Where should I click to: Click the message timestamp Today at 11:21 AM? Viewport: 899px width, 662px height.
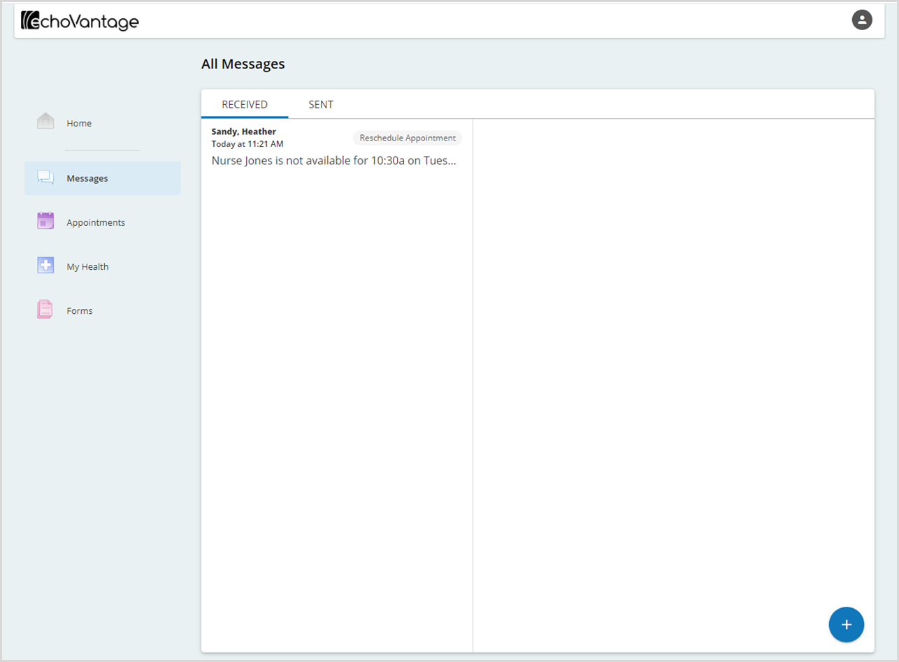tap(248, 143)
